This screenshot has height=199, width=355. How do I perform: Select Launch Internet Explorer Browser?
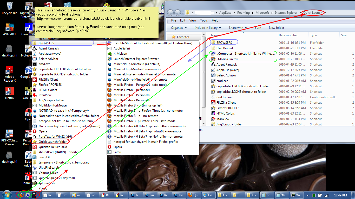point(136,59)
